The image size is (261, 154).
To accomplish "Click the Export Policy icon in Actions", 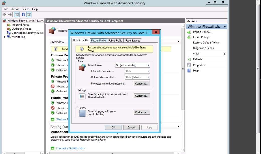I will click(189, 37).
